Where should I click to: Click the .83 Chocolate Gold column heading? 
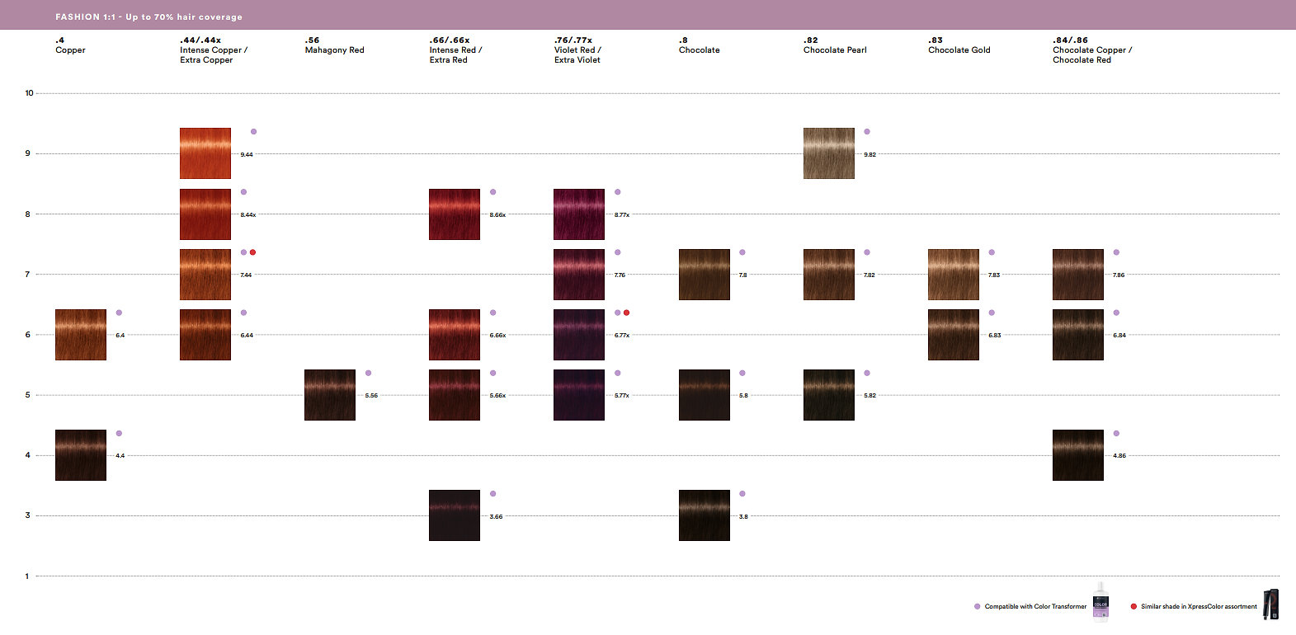pos(959,45)
